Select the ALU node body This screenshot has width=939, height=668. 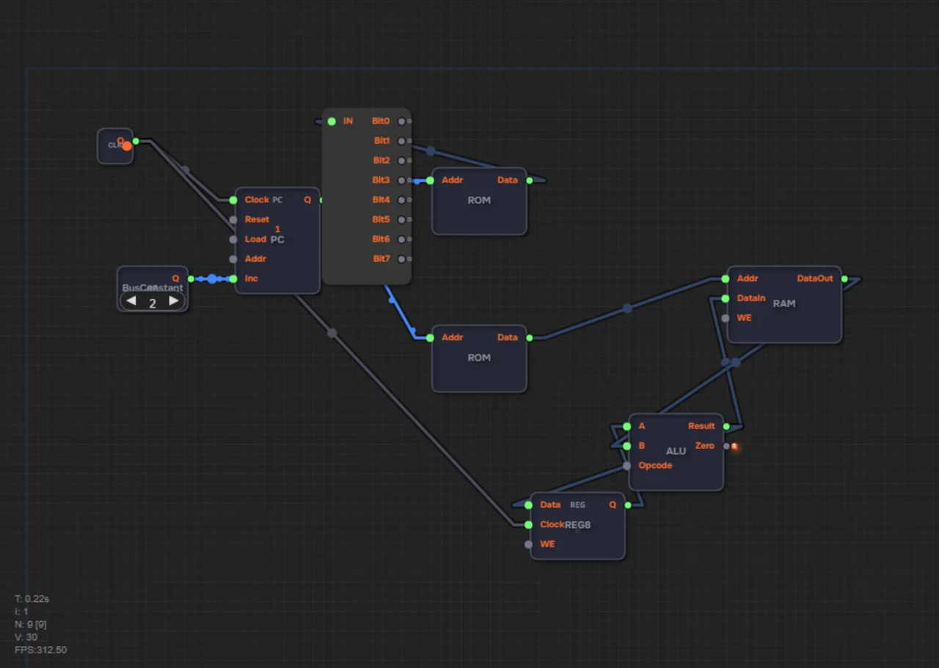coord(676,452)
